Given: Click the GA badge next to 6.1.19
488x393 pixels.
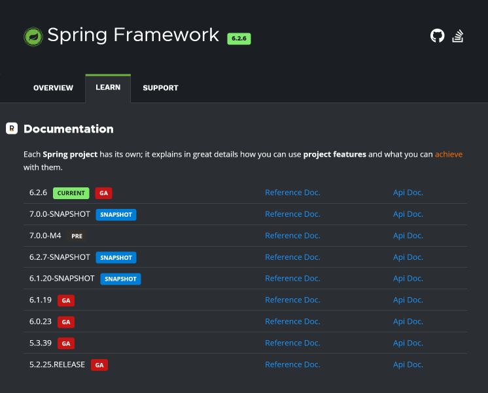Looking at the screenshot, I should [65, 300].
